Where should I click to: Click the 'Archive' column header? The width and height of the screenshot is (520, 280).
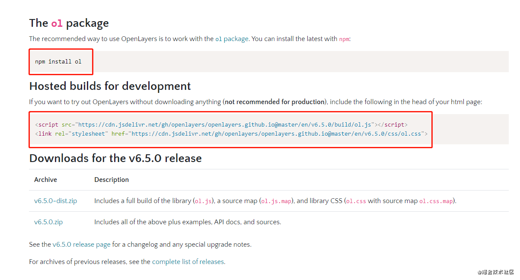click(x=45, y=180)
